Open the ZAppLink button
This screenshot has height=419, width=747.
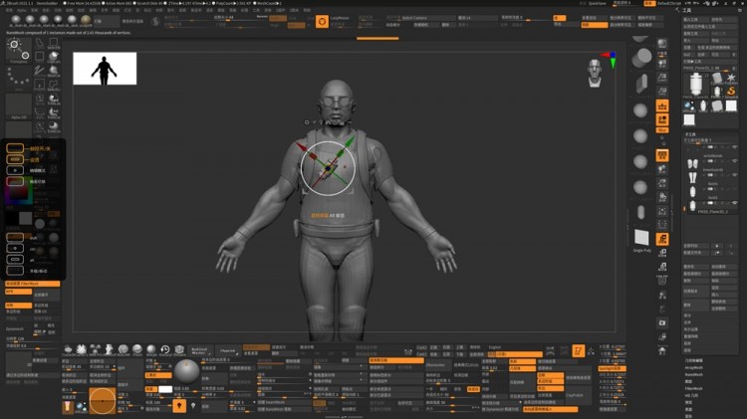(x=228, y=351)
